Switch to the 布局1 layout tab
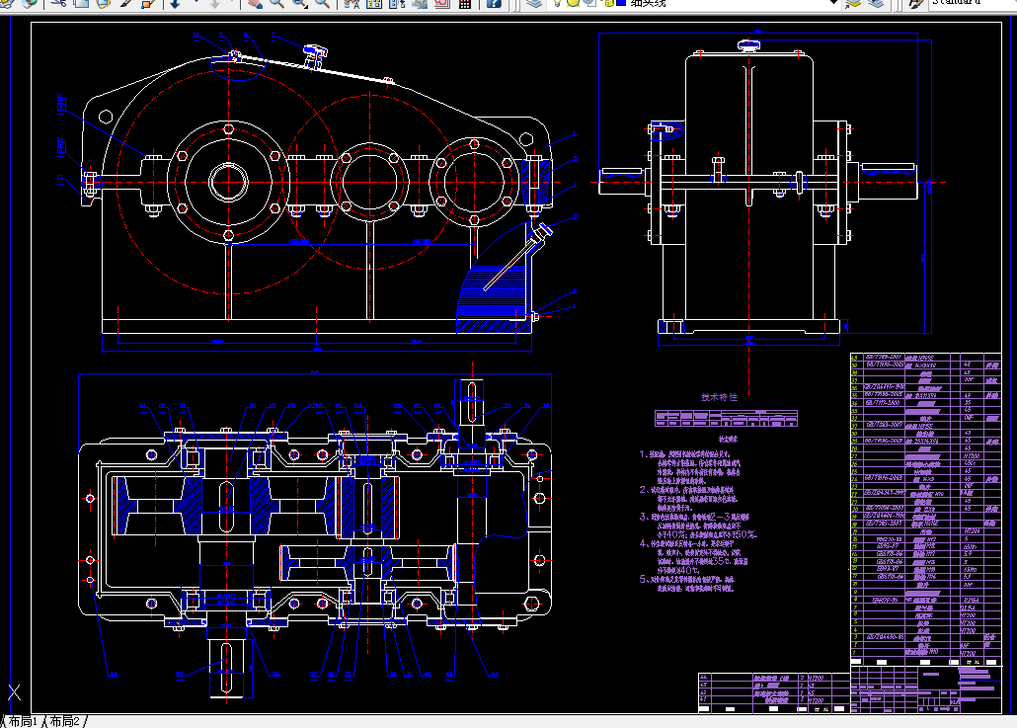Screen dimensions: 1017x728 pyautogui.click(x=22, y=721)
